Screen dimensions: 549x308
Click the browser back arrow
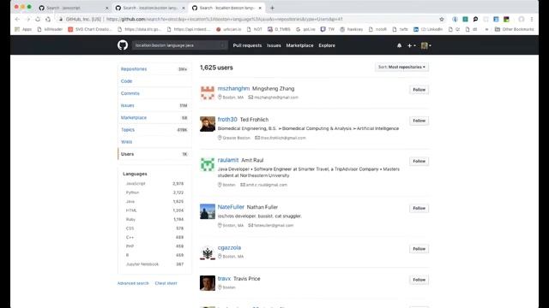coord(17,19)
